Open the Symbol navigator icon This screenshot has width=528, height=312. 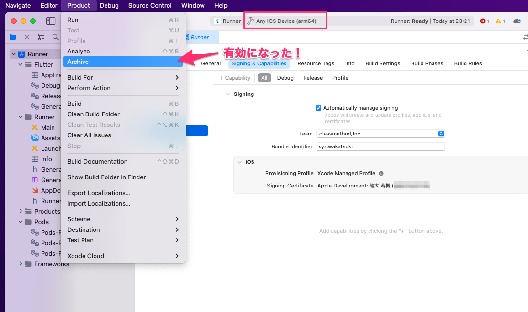pos(41,37)
